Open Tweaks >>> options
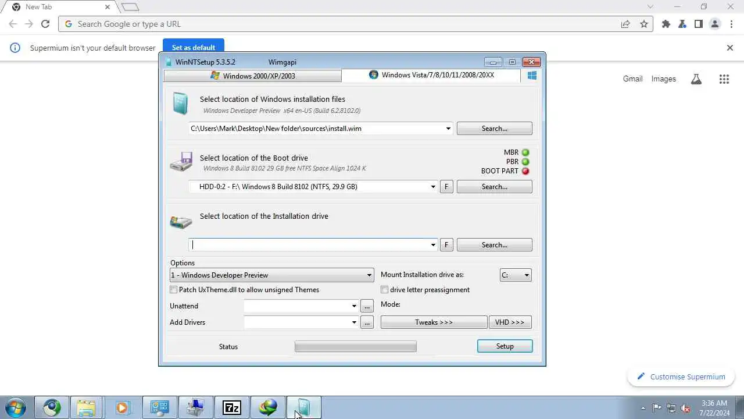The width and height of the screenshot is (744, 419). pyautogui.click(x=434, y=322)
